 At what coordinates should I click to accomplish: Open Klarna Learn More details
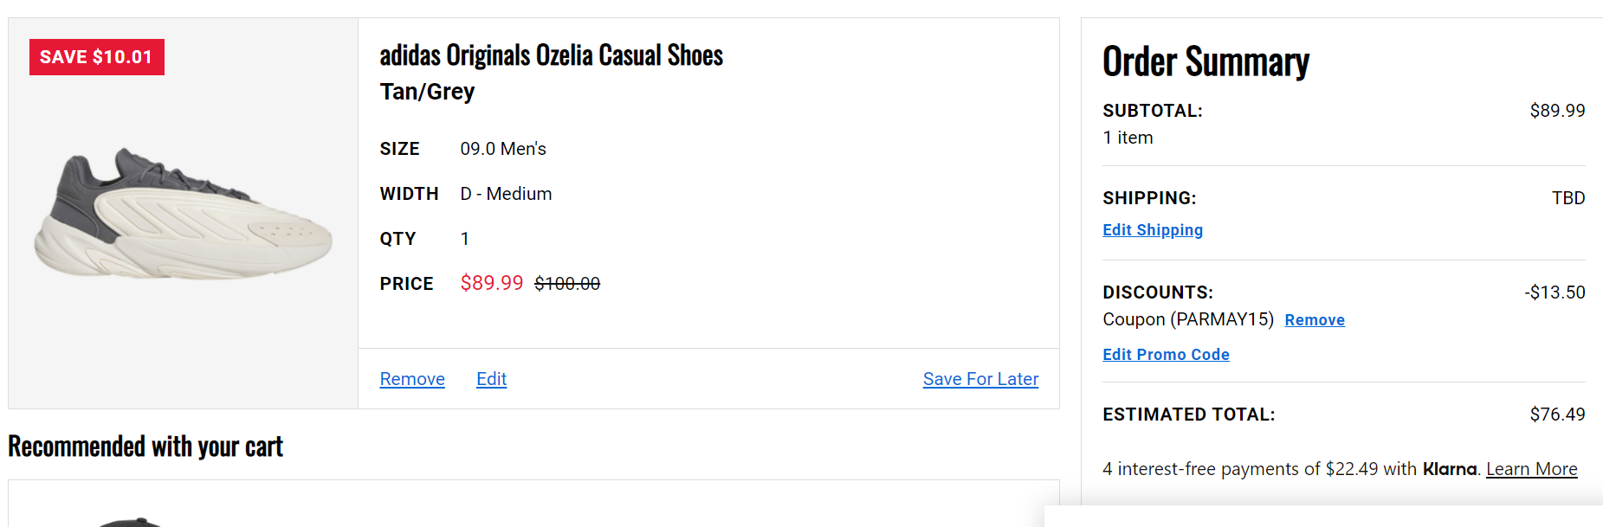pos(1531,468)
